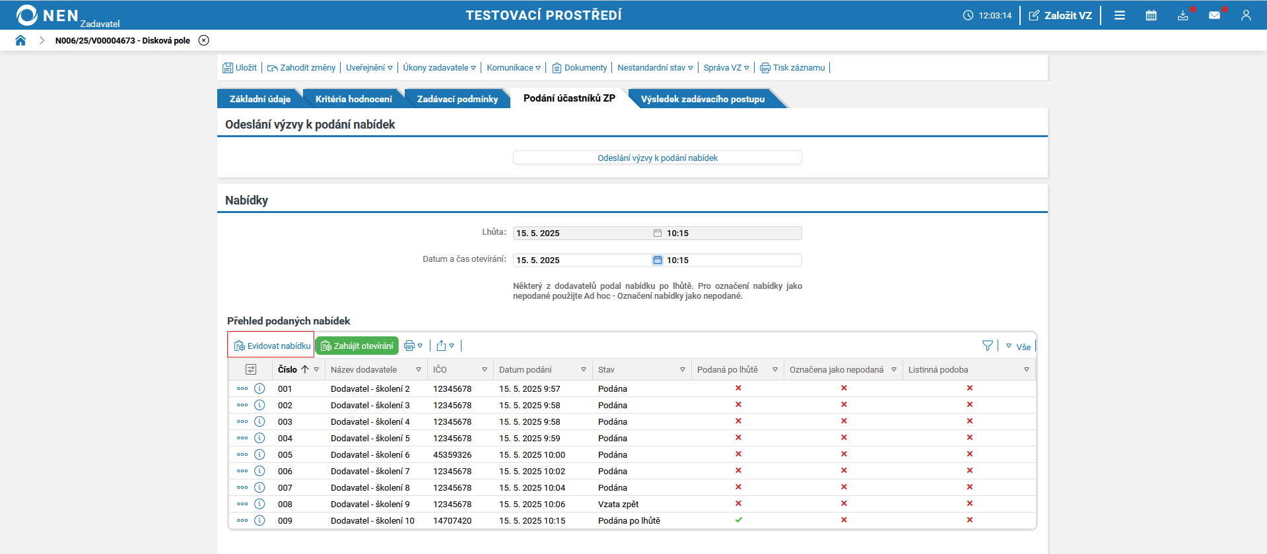Open Listinná podoba column filter arrow
Image resolution: width=1267 pixels, height=554 pixels.
point(1027,369)
